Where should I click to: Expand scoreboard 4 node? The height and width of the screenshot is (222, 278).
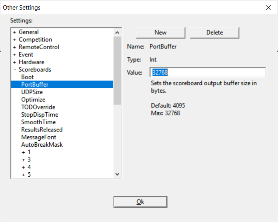point(24,167)
